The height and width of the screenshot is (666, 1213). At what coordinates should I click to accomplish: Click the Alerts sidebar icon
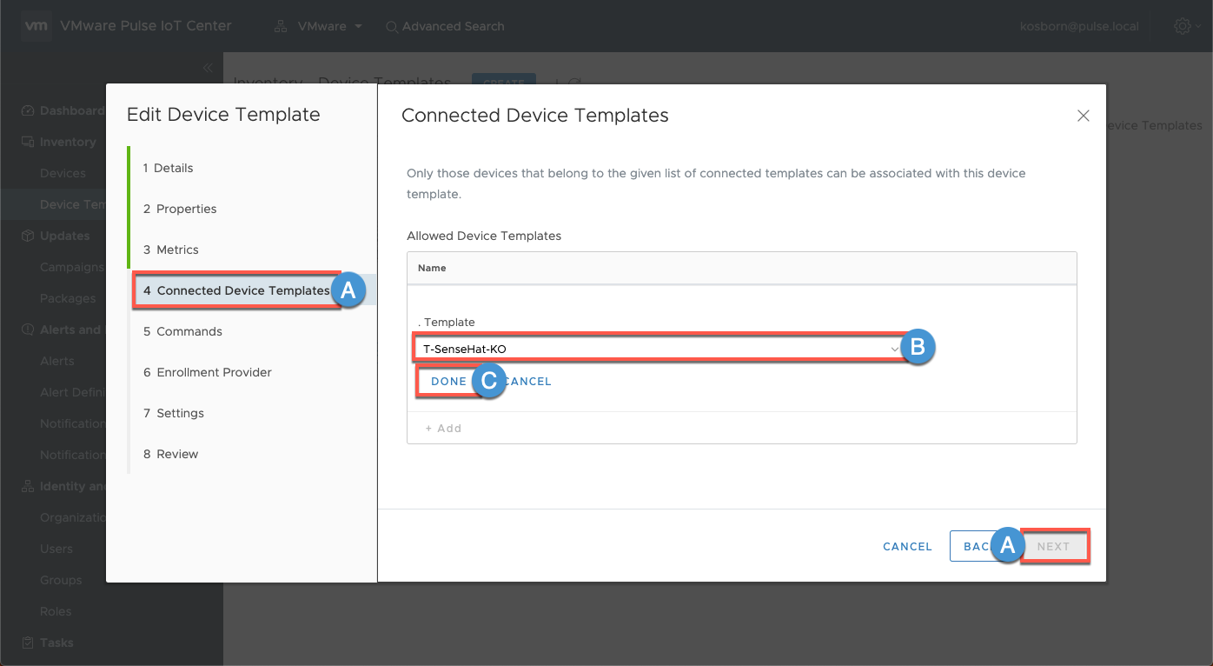click(28, 330)
